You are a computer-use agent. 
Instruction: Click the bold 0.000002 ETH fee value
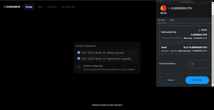[199, 35]
